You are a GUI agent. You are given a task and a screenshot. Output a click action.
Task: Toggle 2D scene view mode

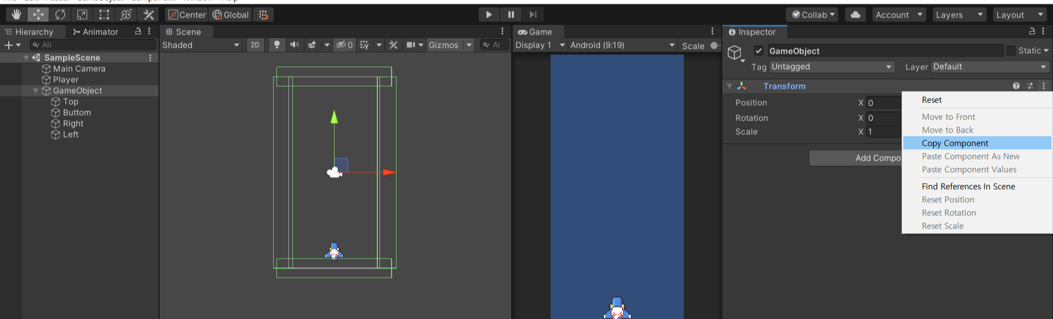click(255, 45)
